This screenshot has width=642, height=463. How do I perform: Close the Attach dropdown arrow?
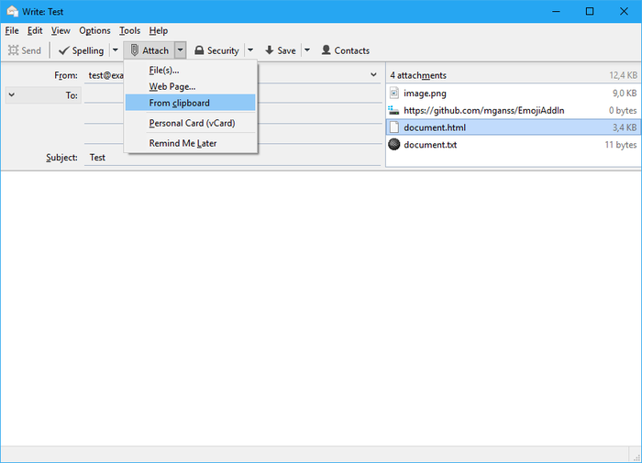click(x=180, y=50)
